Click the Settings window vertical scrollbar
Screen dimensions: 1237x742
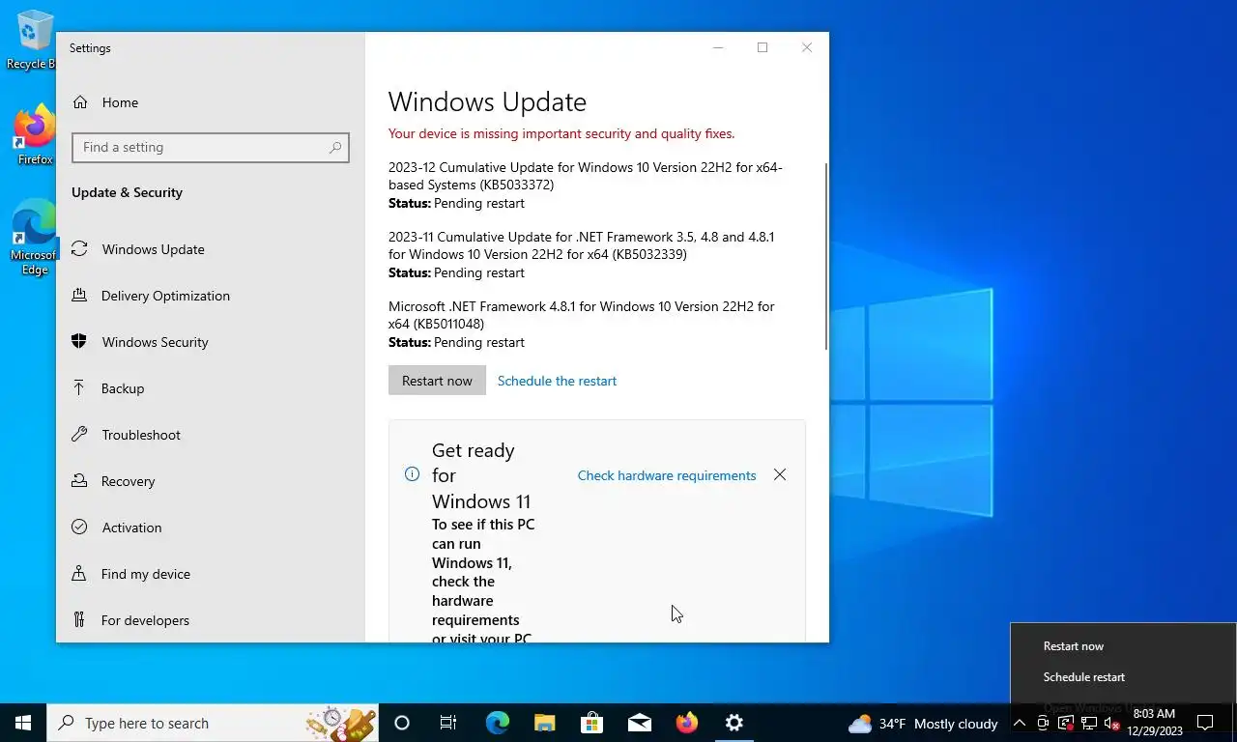tap(826, 256)
